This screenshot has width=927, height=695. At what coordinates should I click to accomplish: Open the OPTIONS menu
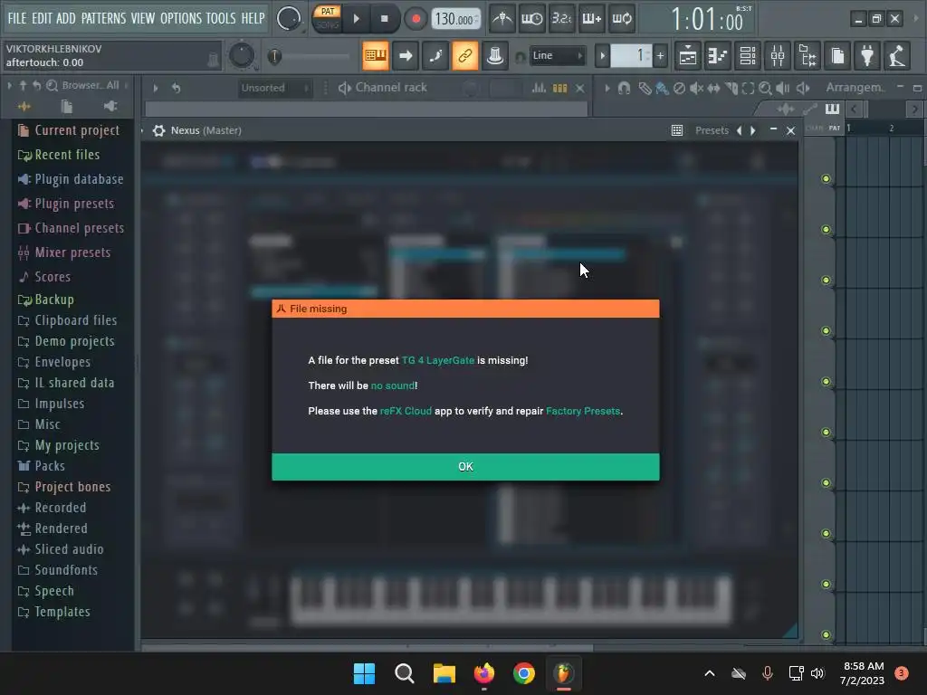pyautogui.click(x=181, y=18)
